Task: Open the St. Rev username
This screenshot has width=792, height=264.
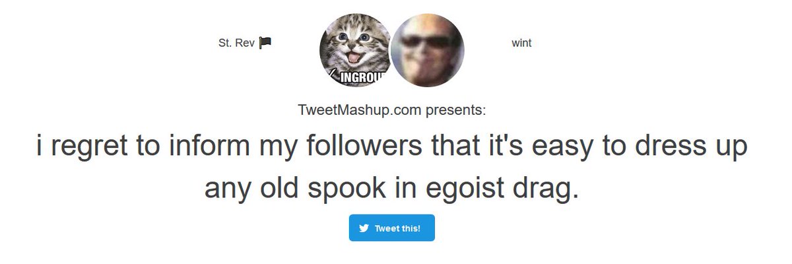Action: click(x=236, y=44)
